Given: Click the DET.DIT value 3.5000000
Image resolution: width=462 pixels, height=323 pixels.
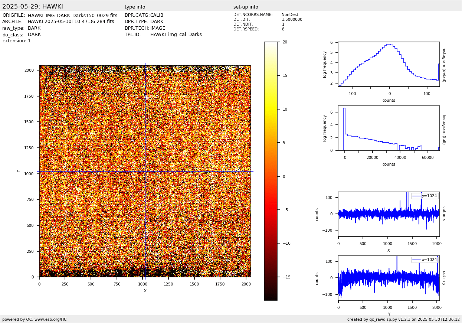Looking at the screenshot, I should click(x=292, y=20).
